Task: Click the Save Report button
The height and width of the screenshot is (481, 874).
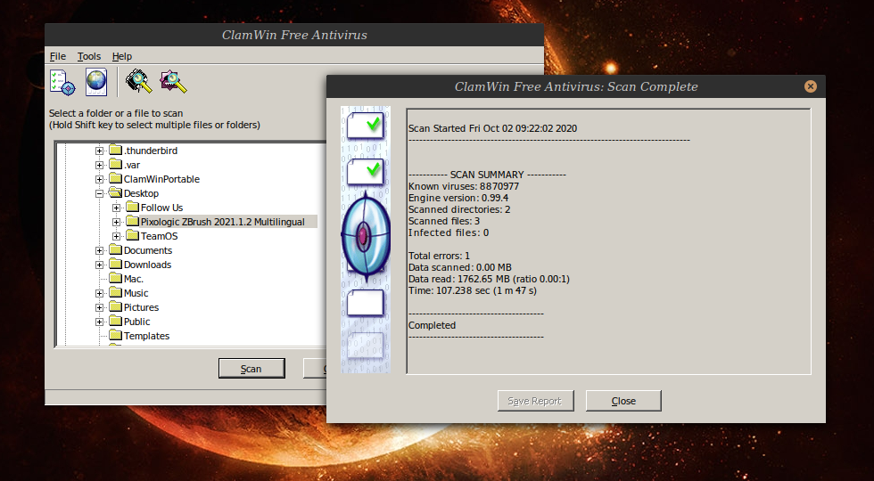Action: click(535, 401)
